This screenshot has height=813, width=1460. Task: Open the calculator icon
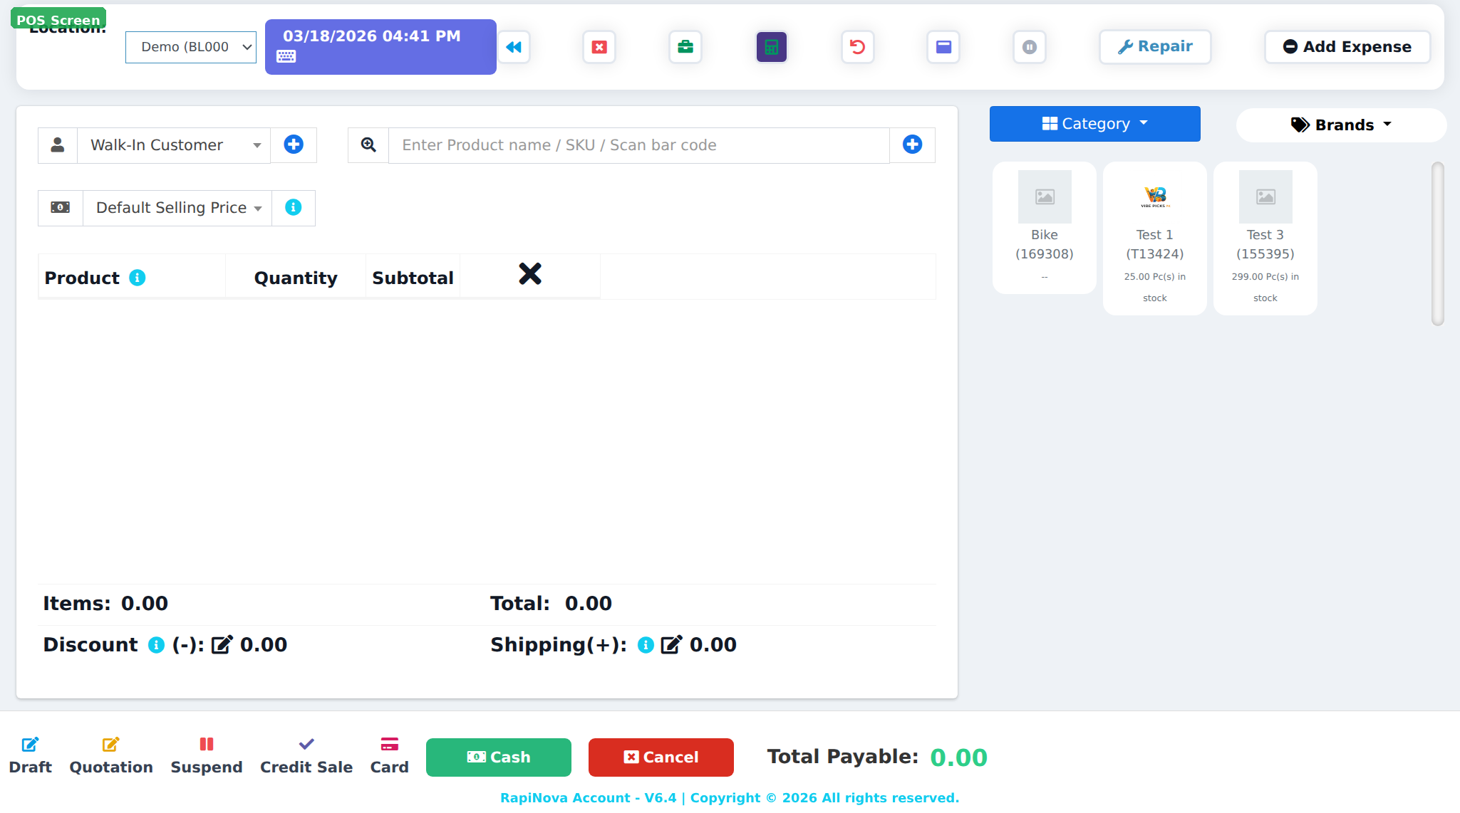coord(772,47)
